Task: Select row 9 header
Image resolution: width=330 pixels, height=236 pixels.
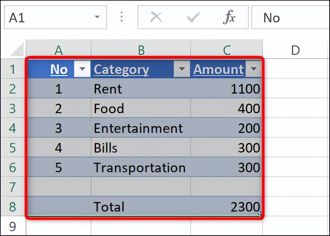Action: point(13,226)
